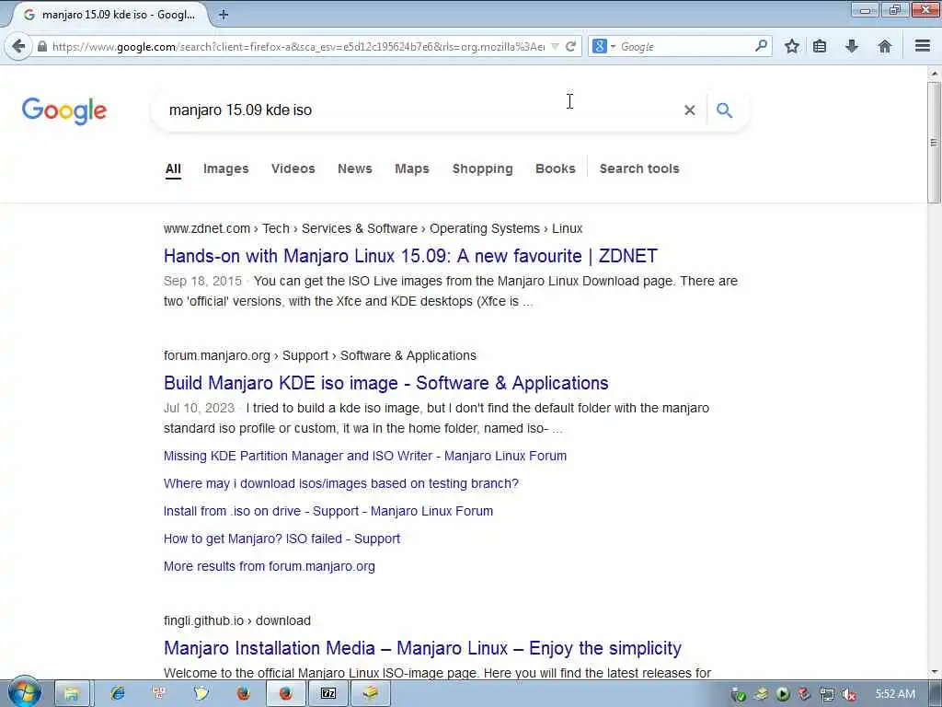Go back with the browser back arrow
Viewport: 942px width, 707px height.
(x=18, y=46)
